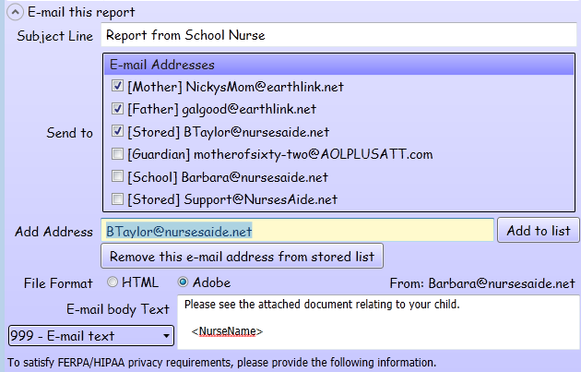Uncheck the Mother NickysMom@earthlink.net checkbox
581x372 pixels.
coord(117,87)
